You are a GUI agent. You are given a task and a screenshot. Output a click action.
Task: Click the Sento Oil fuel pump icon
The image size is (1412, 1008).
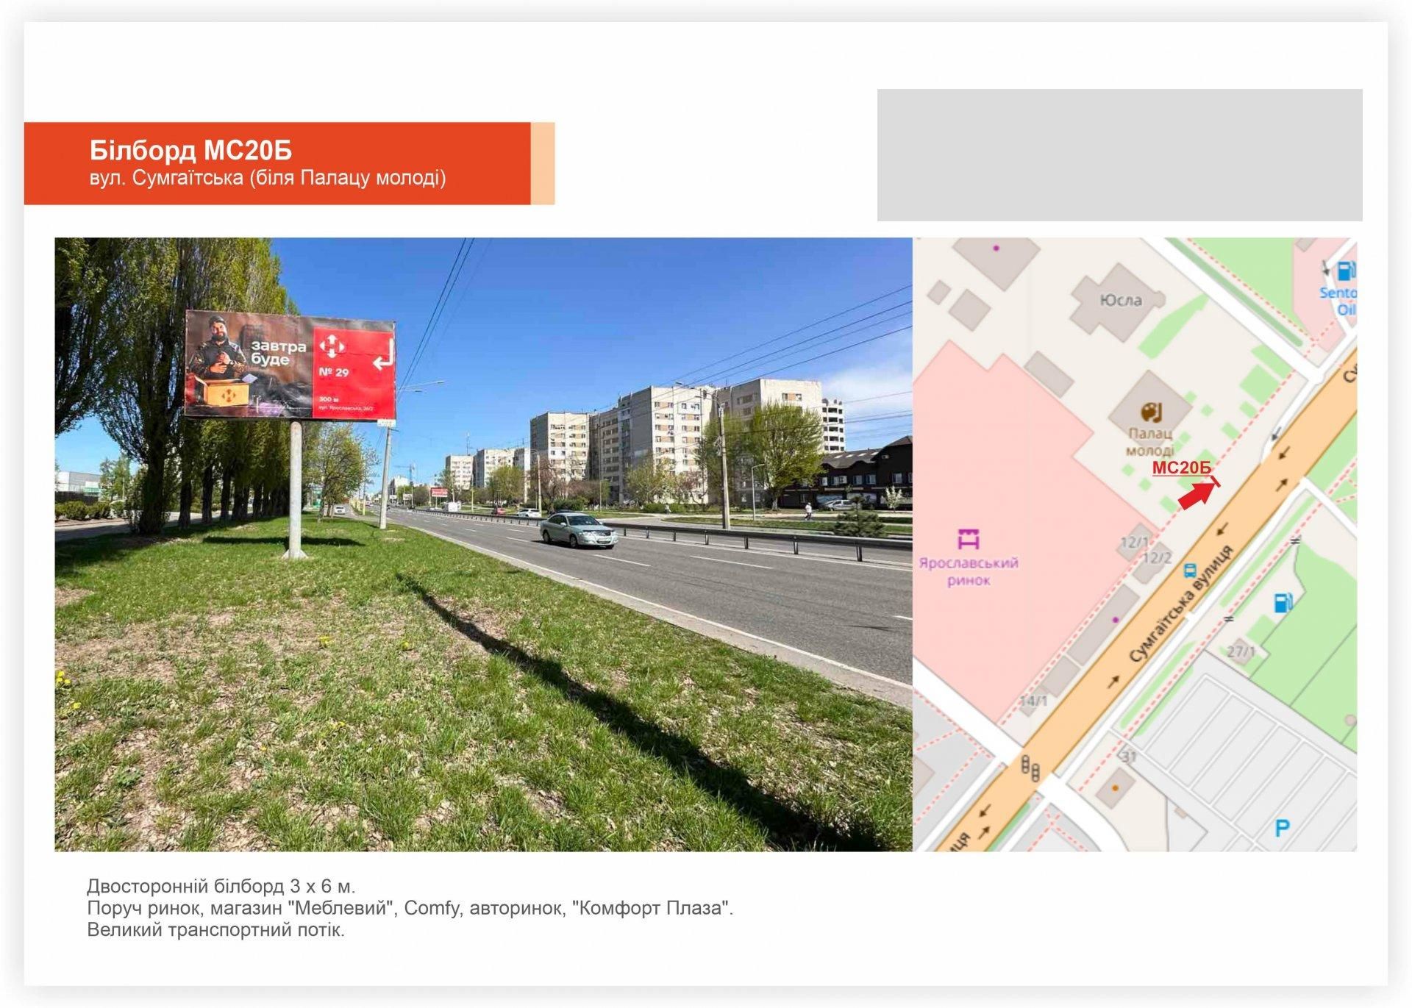pos(1346,271)
